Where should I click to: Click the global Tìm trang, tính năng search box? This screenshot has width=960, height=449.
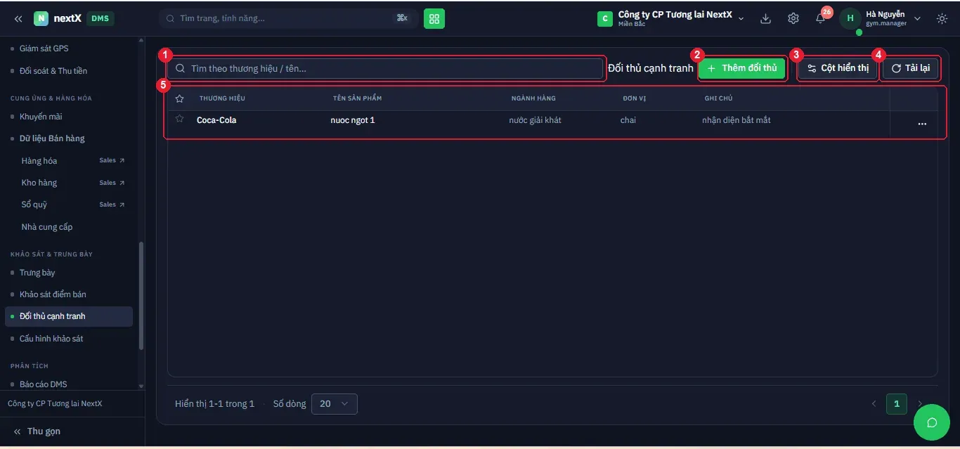click(x=289, y=18)
